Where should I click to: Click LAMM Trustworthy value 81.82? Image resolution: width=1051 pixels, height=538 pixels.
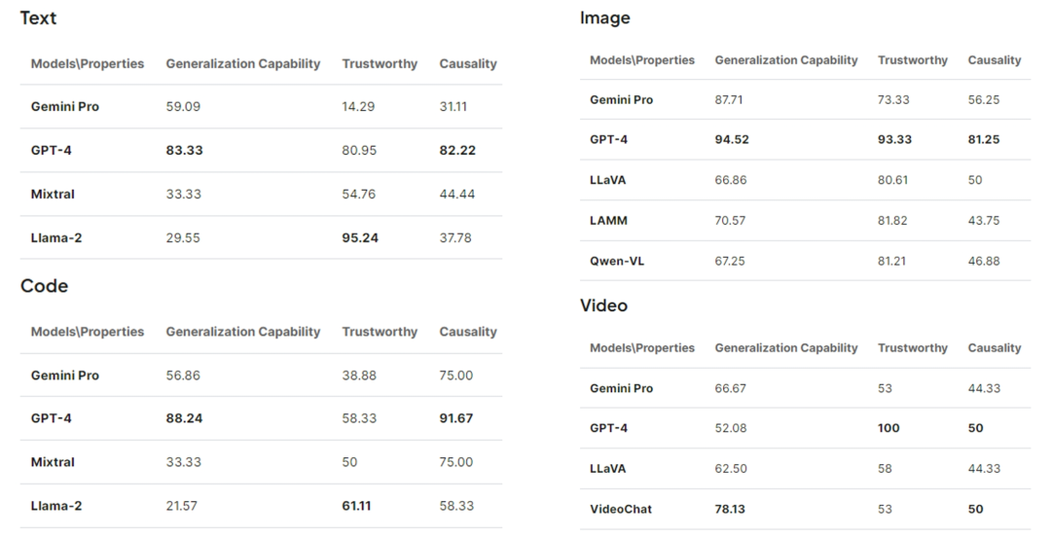click(892, 221)
